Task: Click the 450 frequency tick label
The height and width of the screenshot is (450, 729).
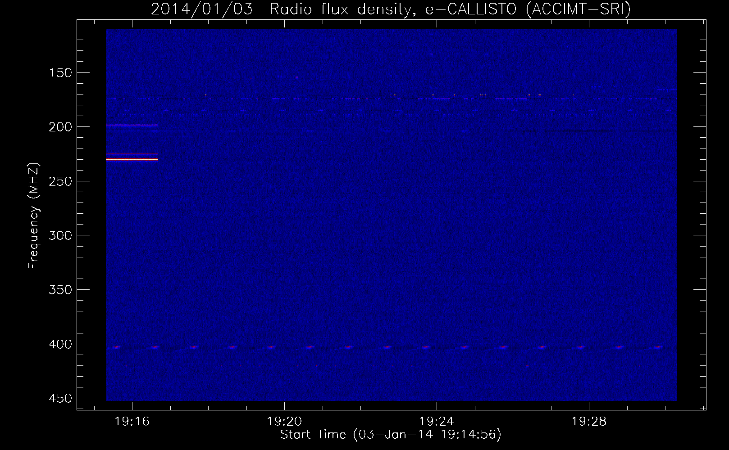Action: coord(60,398)
